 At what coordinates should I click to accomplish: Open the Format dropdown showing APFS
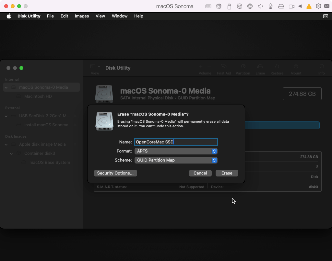176,151
